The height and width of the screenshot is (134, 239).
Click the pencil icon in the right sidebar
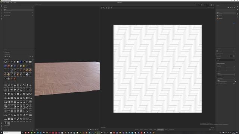(x=238, y=10)
